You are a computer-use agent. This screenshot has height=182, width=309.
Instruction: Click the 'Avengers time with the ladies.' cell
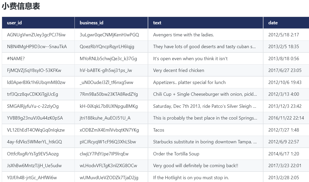[x=183, y=35]
